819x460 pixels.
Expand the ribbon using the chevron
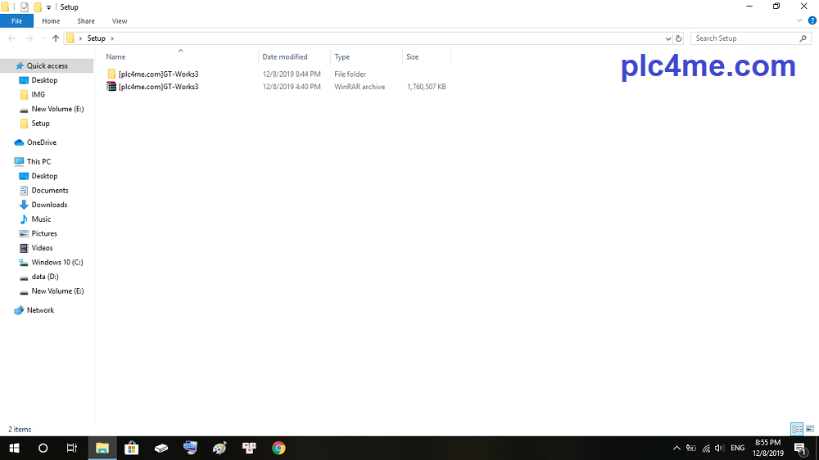[799, 20]
